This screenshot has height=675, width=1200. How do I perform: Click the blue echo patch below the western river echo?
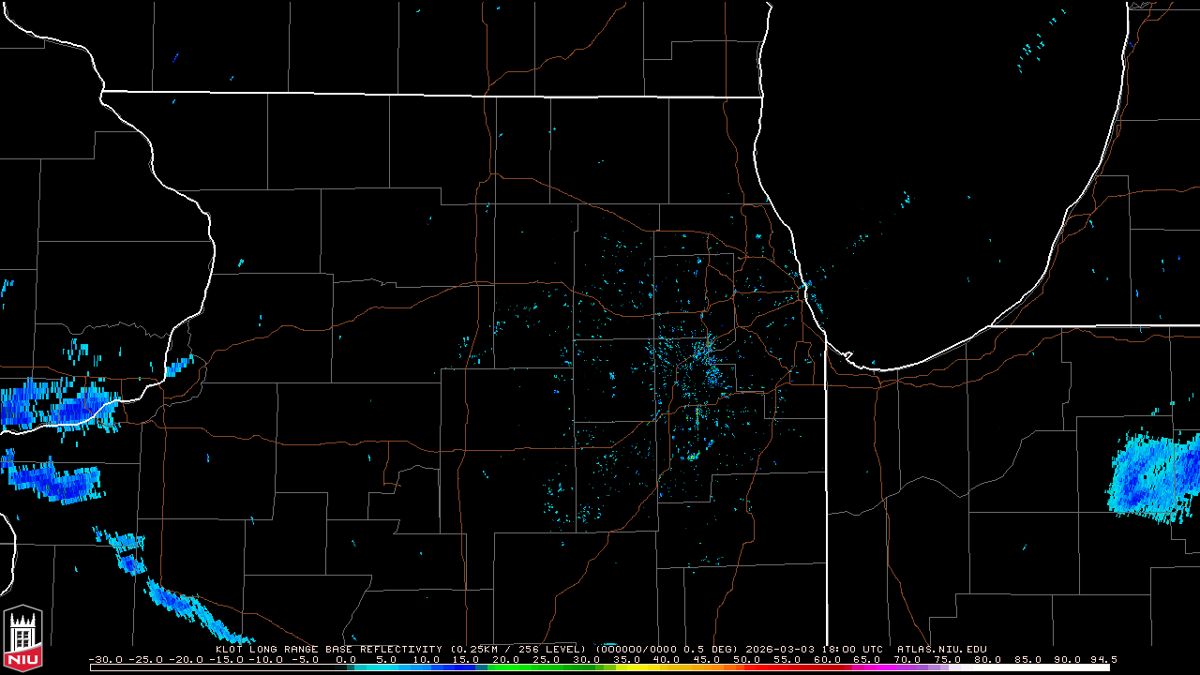56,481
